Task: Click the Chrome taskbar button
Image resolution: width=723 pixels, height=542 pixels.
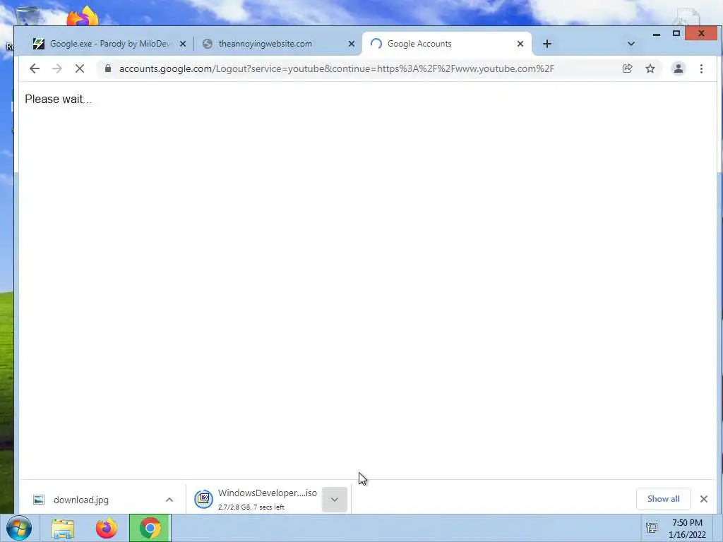Action: point(150,528)
